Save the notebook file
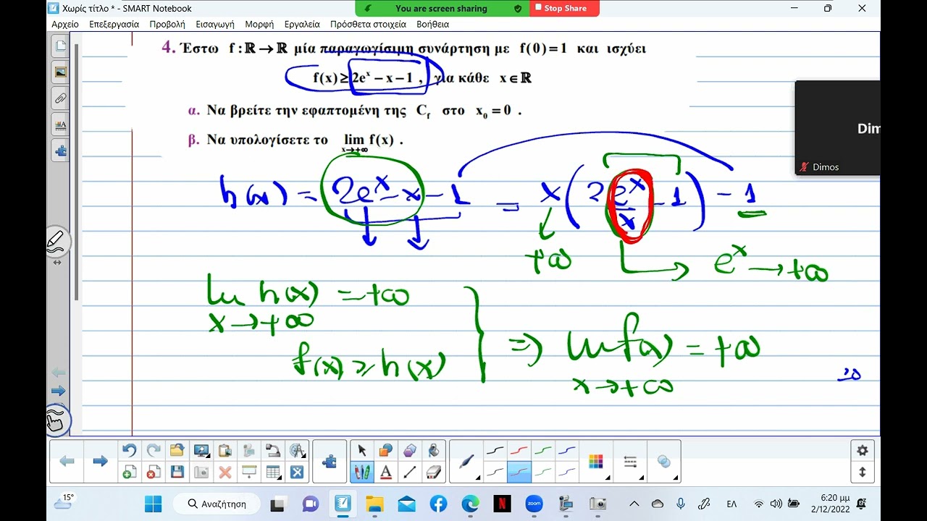The width and height of the screenshot is (927, 521). tap(177, 472)
